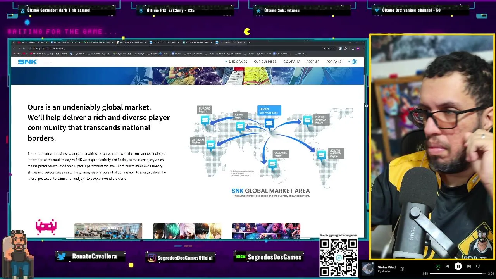Add Stellar Wind to liked songs
Screen dimensions: 496x279
coord(402,269)
